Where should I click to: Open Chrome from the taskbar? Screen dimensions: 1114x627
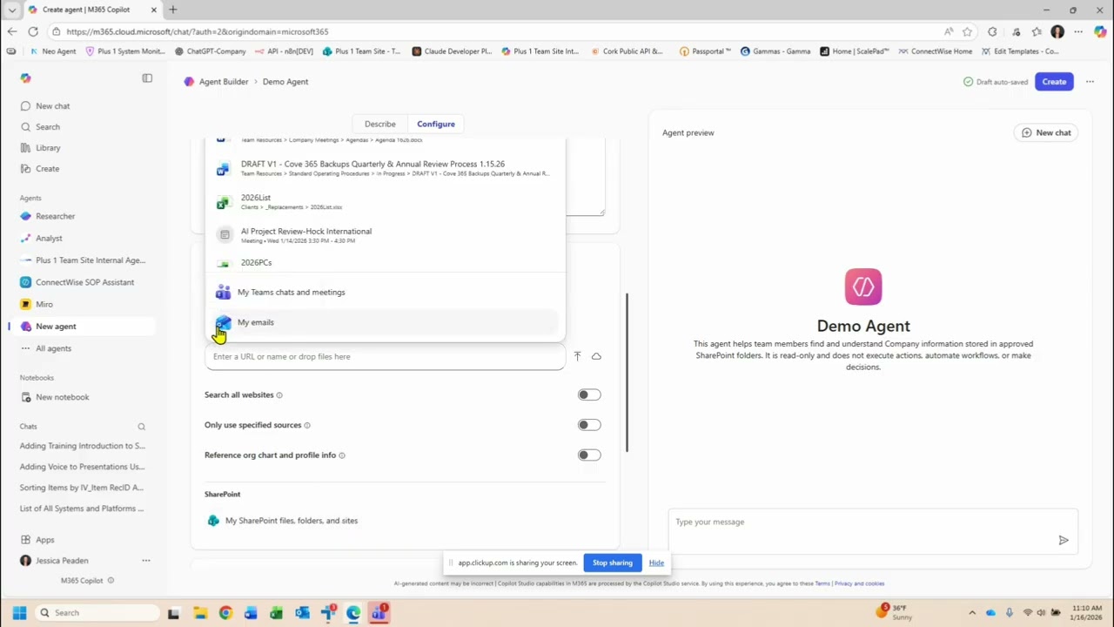(225, 613)
